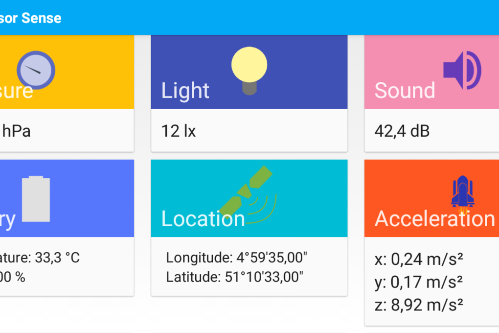Click the y-axis acceleration reading
Viewport: 499px width, 333px height.
419,282
